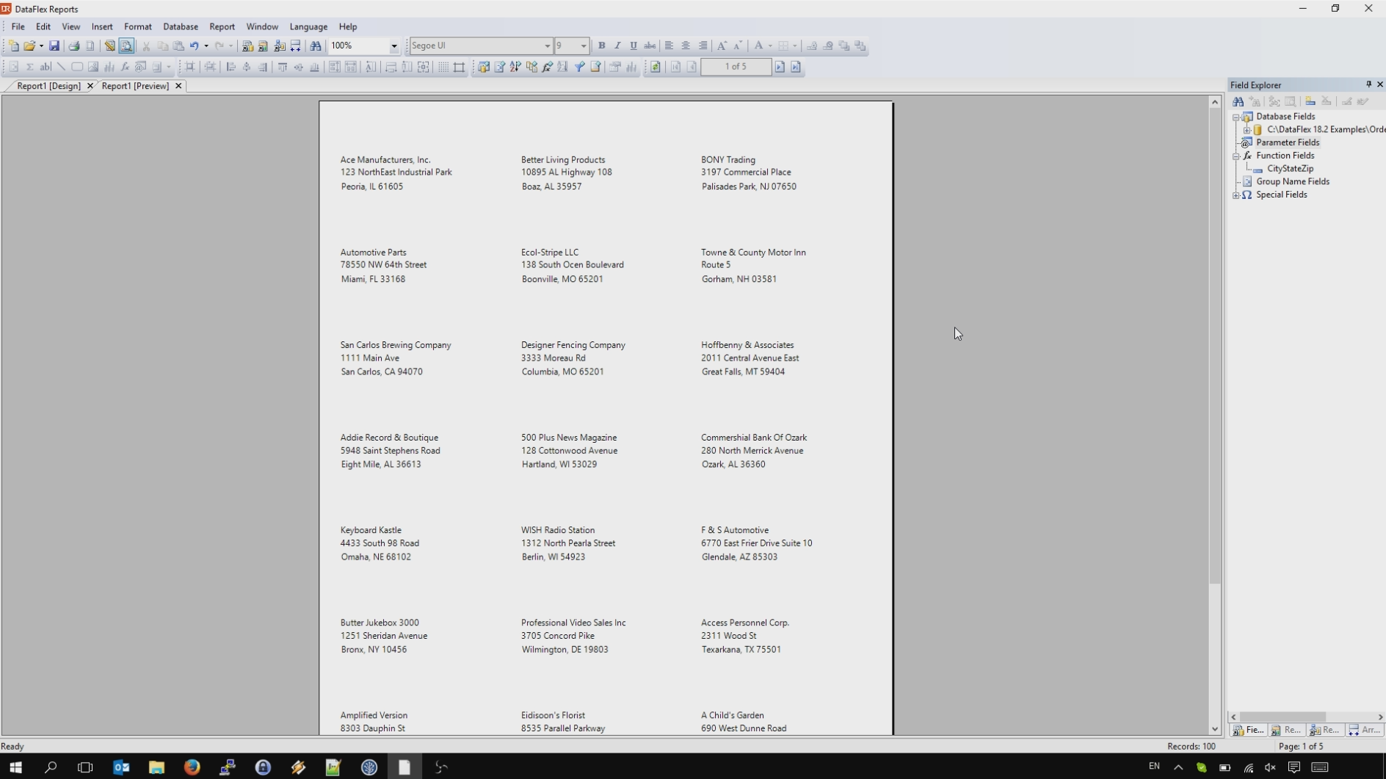The image size is (1386, 779).
Task: Switch to the Report1 [Design] tab
Action: (48, 86)
